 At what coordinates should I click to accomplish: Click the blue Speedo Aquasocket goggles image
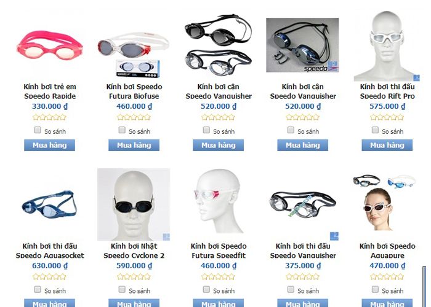tap(50, 204)
